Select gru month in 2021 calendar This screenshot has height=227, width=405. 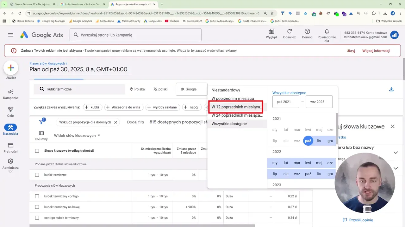click(x=330, y=141)
